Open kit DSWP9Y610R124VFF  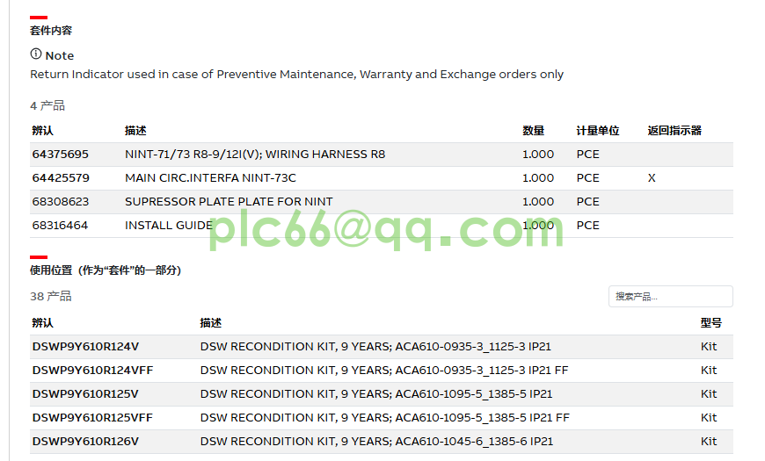[x=92, y=371]
